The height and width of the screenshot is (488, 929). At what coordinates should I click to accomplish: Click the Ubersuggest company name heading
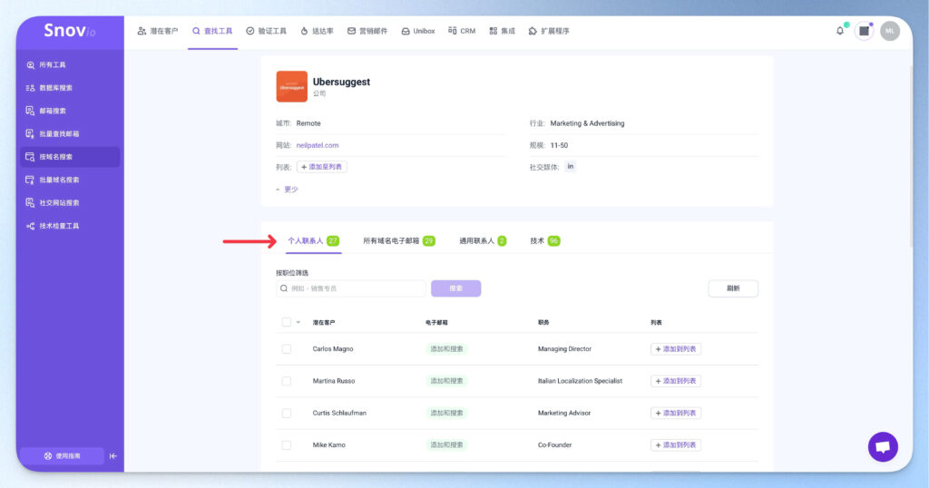(341, 82)
